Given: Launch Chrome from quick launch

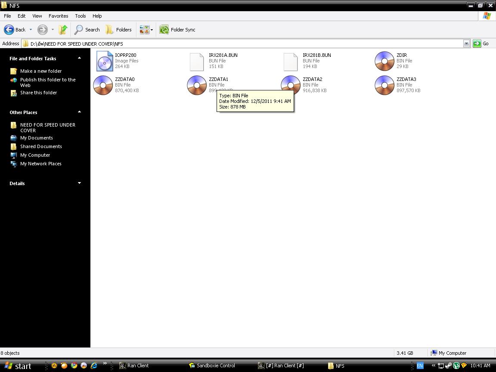Looking at the screenshot, I should click(74, 366).
